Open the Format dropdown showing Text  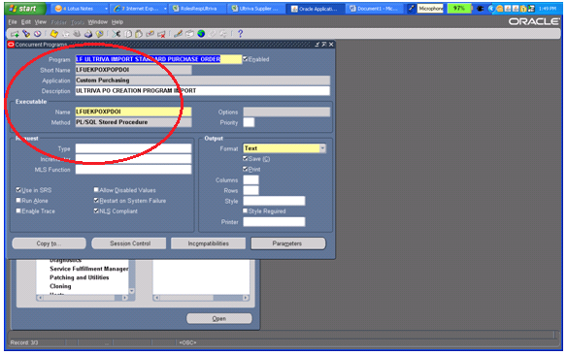click(x=322, y=148)
